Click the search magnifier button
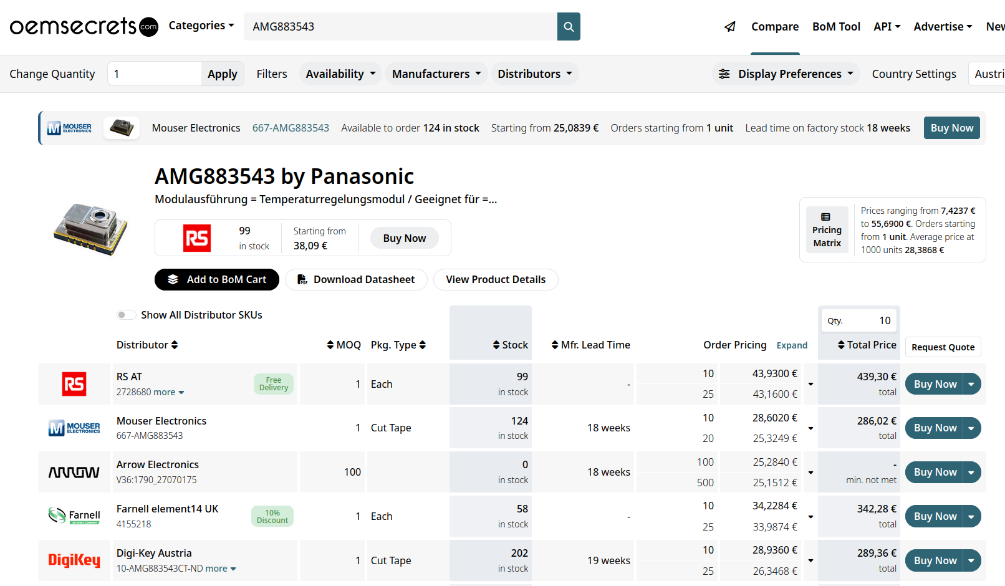1005x586 pixels. 569,26
